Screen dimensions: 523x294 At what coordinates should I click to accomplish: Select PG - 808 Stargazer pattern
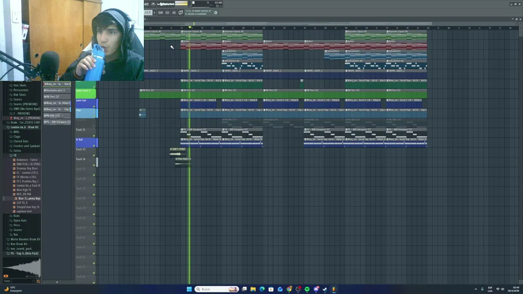point(57,122)
